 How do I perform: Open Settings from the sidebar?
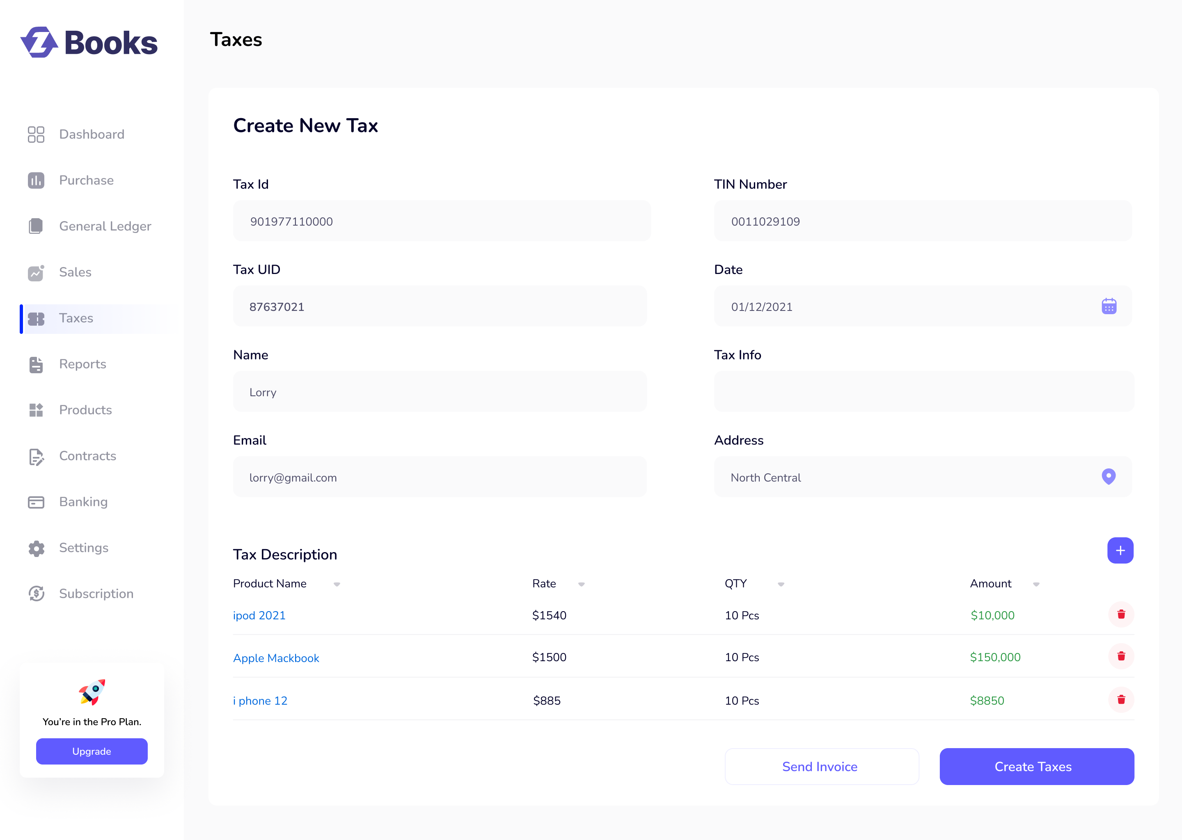[83, 548]
